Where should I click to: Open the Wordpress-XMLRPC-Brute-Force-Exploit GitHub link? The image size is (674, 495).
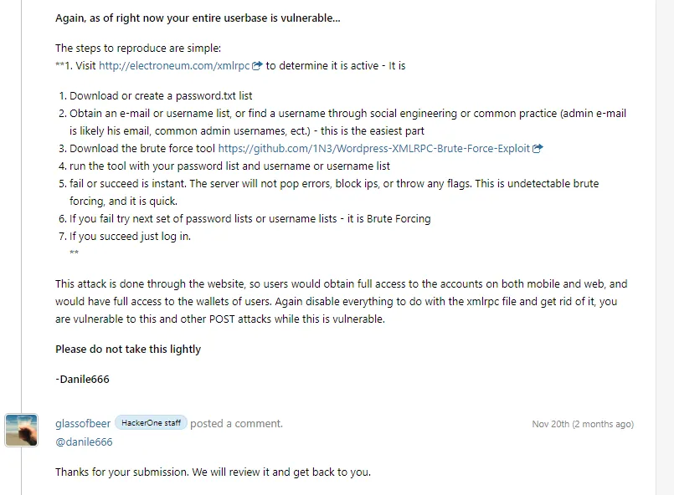374,149
